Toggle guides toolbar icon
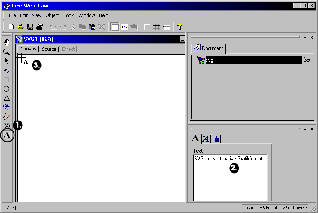The height and width of the screenshot is (213, 318). pos(166,27)
